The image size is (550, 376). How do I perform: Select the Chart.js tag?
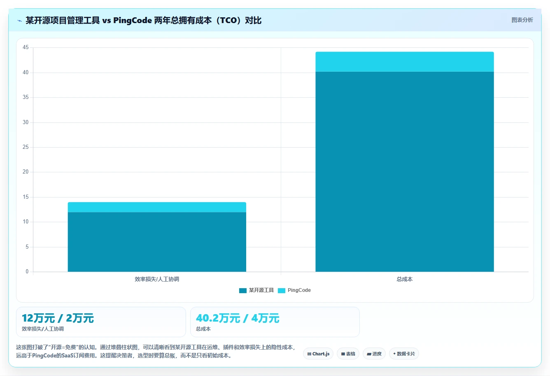click(x=318, y=354)
